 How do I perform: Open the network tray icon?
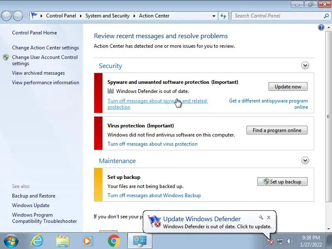coord(280,241)
